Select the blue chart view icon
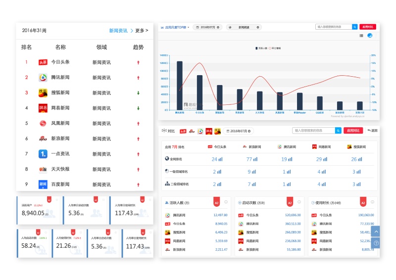The height and width of the screenshot is (280, 396). click(x=370, y=36)
